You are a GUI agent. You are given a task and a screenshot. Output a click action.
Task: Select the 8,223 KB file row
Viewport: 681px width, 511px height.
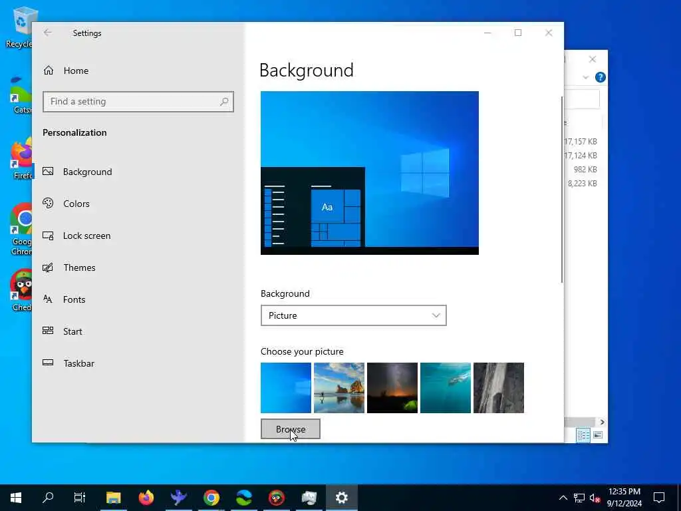coord(582,184)
